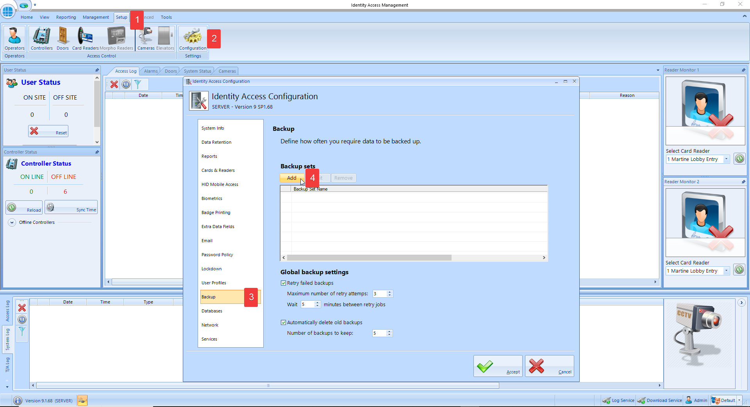Viewport: 750px width, 407px height.
Task: Open Reader Monitor 1 card reader dropdown
Action: (726, 159)
